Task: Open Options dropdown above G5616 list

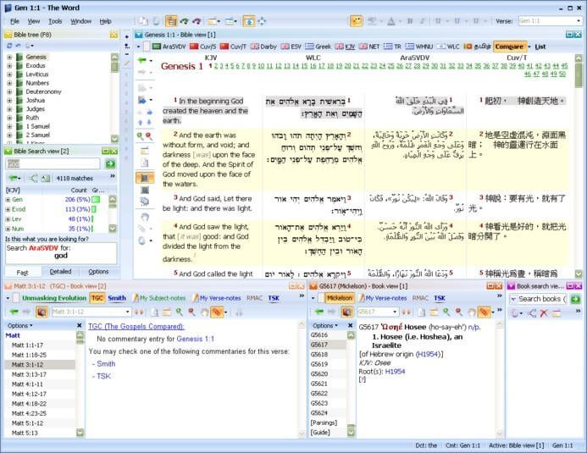Action: point(325,326)
